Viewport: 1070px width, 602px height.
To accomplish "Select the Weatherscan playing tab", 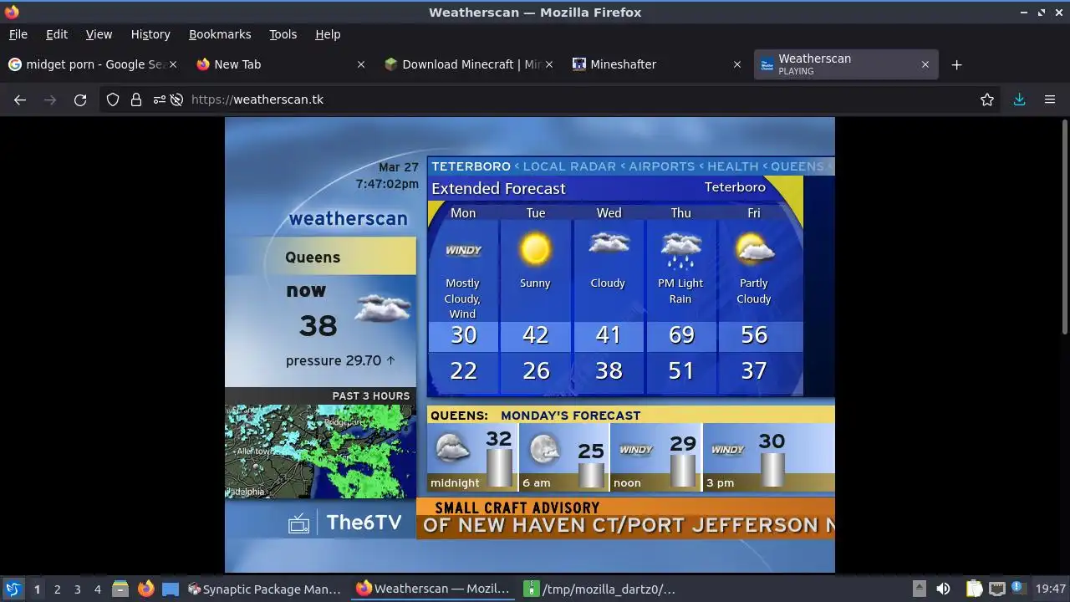I will [844, 64].
